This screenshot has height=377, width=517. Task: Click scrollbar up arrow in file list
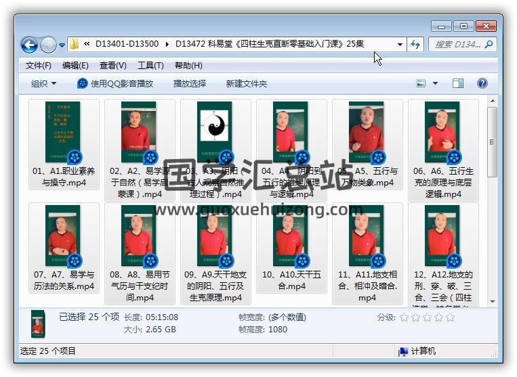[493, 101]
